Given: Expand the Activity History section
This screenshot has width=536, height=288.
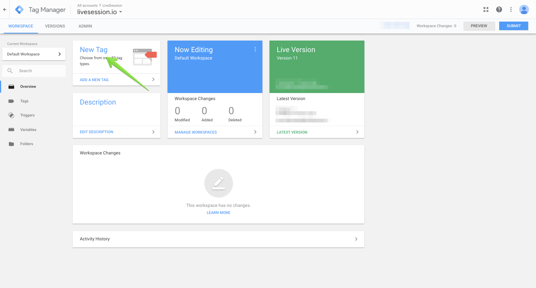Looking at the screenshot, I should coord(218,239).
